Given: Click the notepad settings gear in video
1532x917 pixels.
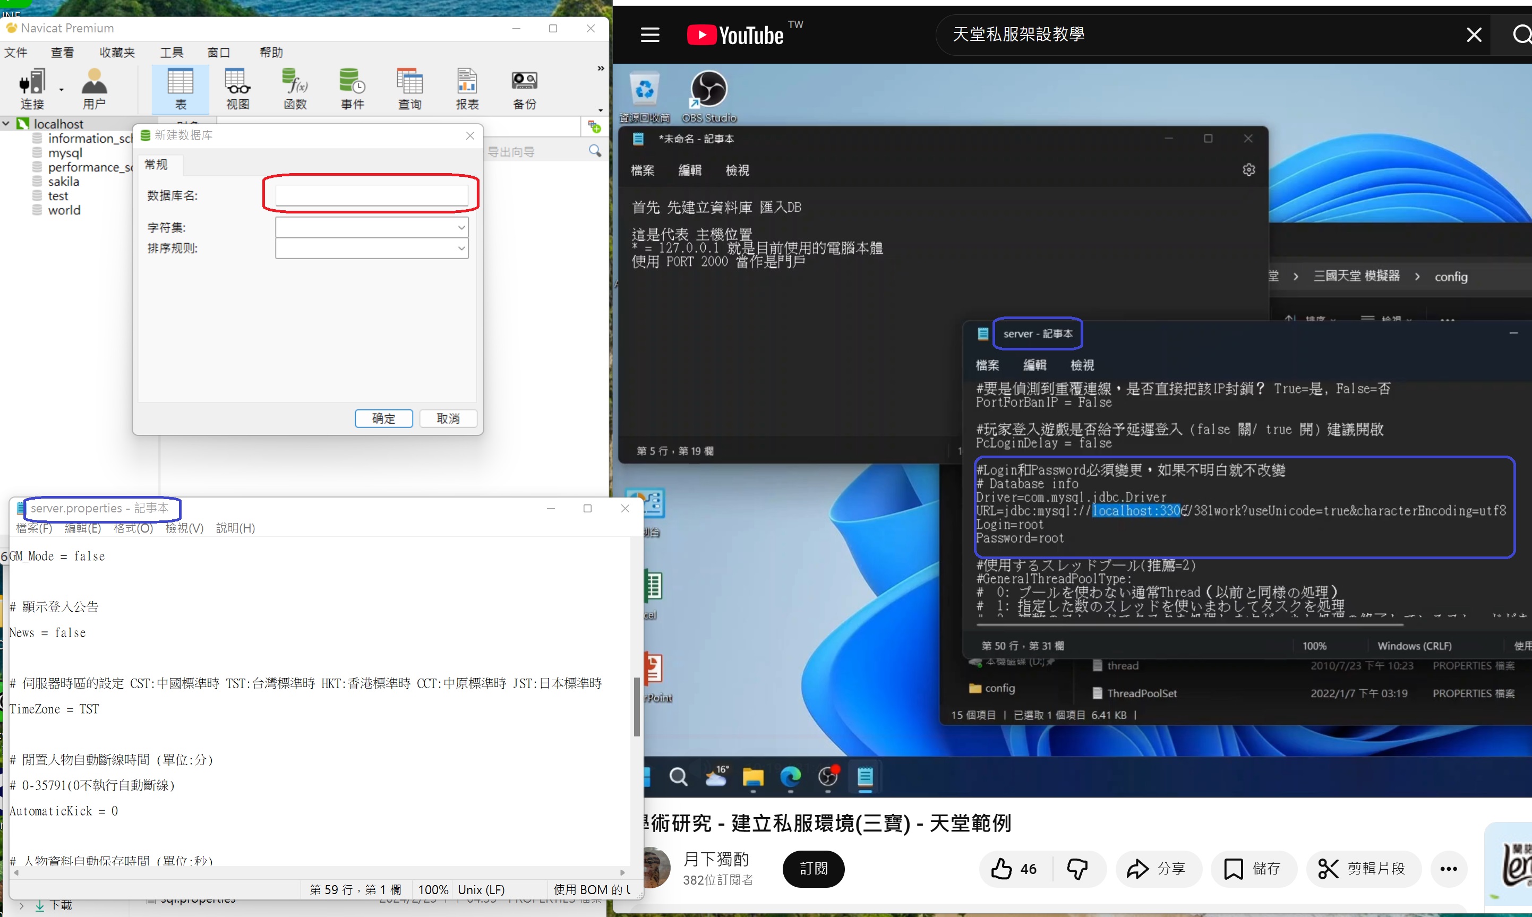Looking at the screenshot, I should click(x=1248, y=170).
